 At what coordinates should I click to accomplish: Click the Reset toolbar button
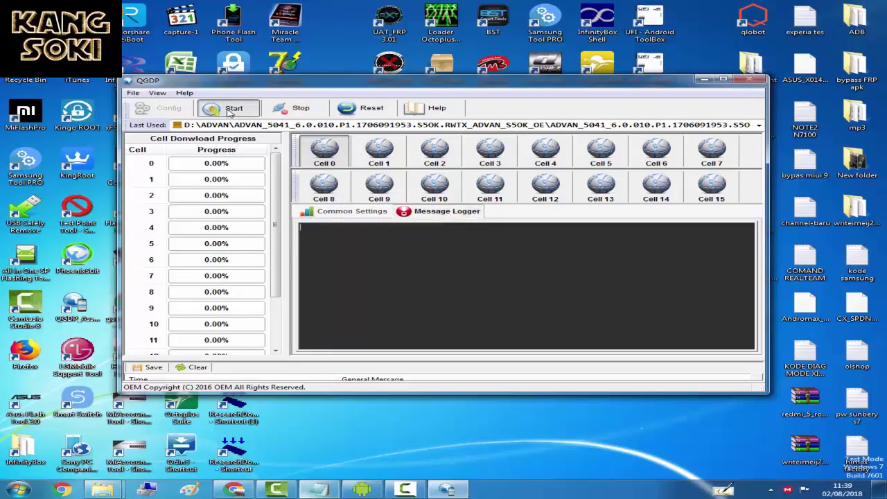(x=361, y=108)
